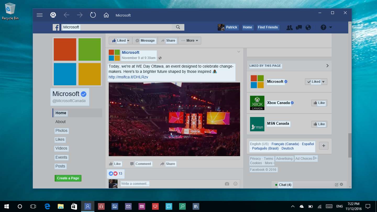This screenshot has height=212, width=377.
Task: Open the post options chevron
Action: coord(239,52)
